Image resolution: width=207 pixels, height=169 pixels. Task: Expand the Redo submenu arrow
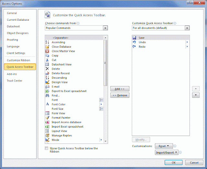pyautogui.click(x=187, y=47)
